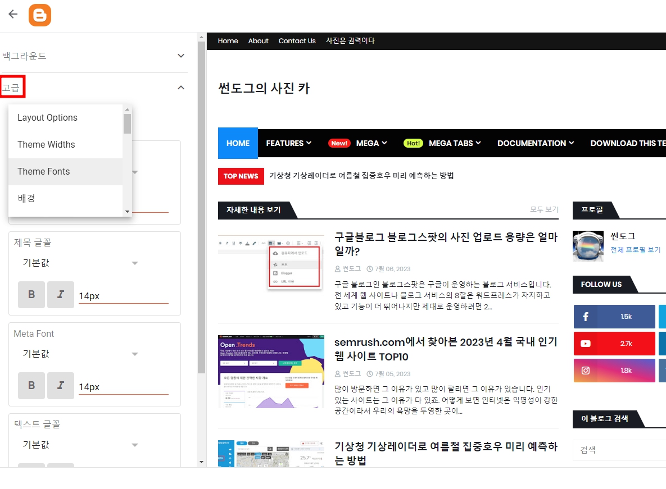This screenshot has height=489, width=666.
Task: Click Facebook follow button 1.5k
Action: tap(614, 317)
